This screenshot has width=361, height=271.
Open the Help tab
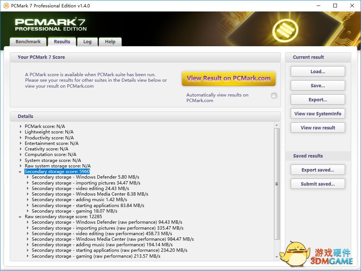coord(110,42)
